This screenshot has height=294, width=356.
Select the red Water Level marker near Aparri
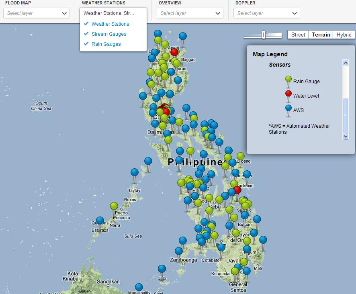click(174, 52)
